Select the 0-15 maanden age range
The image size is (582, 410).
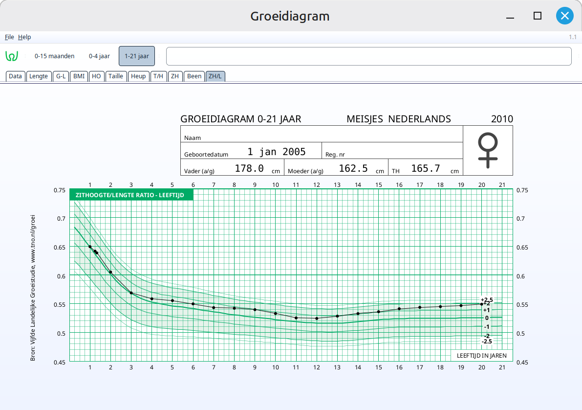point(54,56)
